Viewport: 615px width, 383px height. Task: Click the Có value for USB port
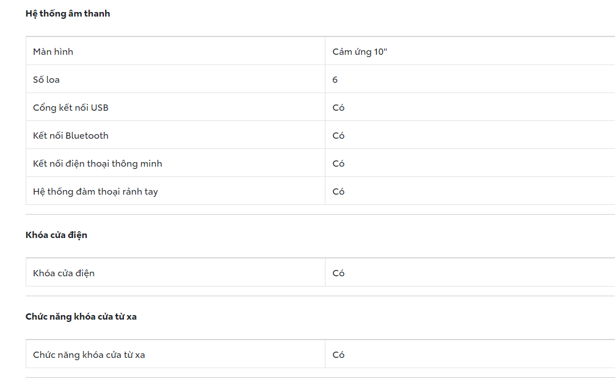pyautogui.click(x=339, y=108)
